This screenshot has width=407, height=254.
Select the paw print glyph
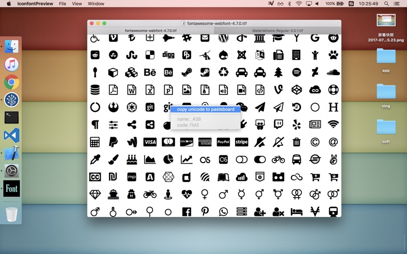pos(333,55)
